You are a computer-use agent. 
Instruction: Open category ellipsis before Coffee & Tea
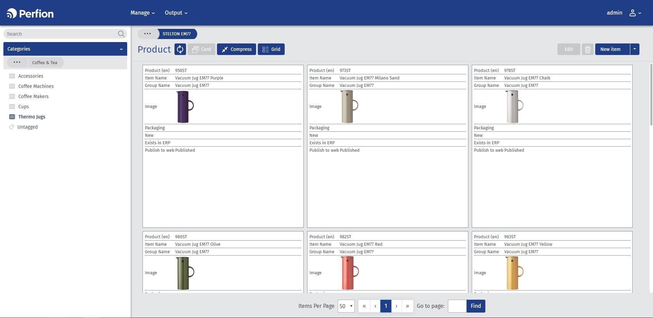click(x=17, y=62)
